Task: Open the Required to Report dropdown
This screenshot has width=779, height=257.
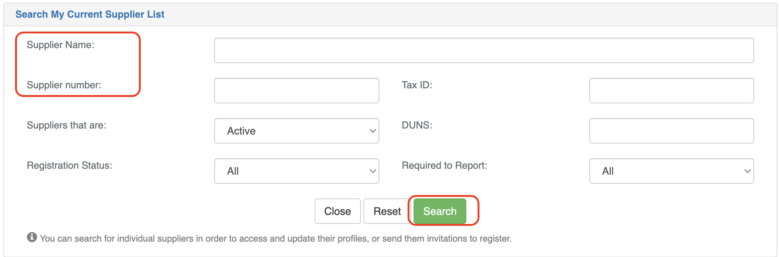Action: 671,171
